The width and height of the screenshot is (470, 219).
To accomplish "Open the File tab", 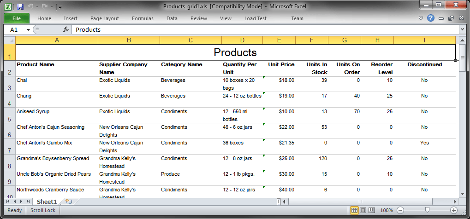I will point(17,18).
